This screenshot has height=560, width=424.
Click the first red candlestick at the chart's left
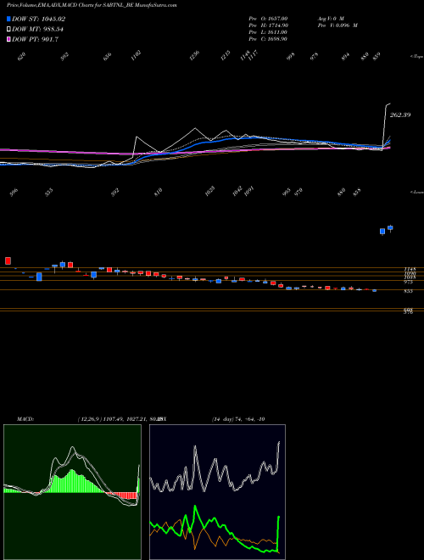pos(8,260)
